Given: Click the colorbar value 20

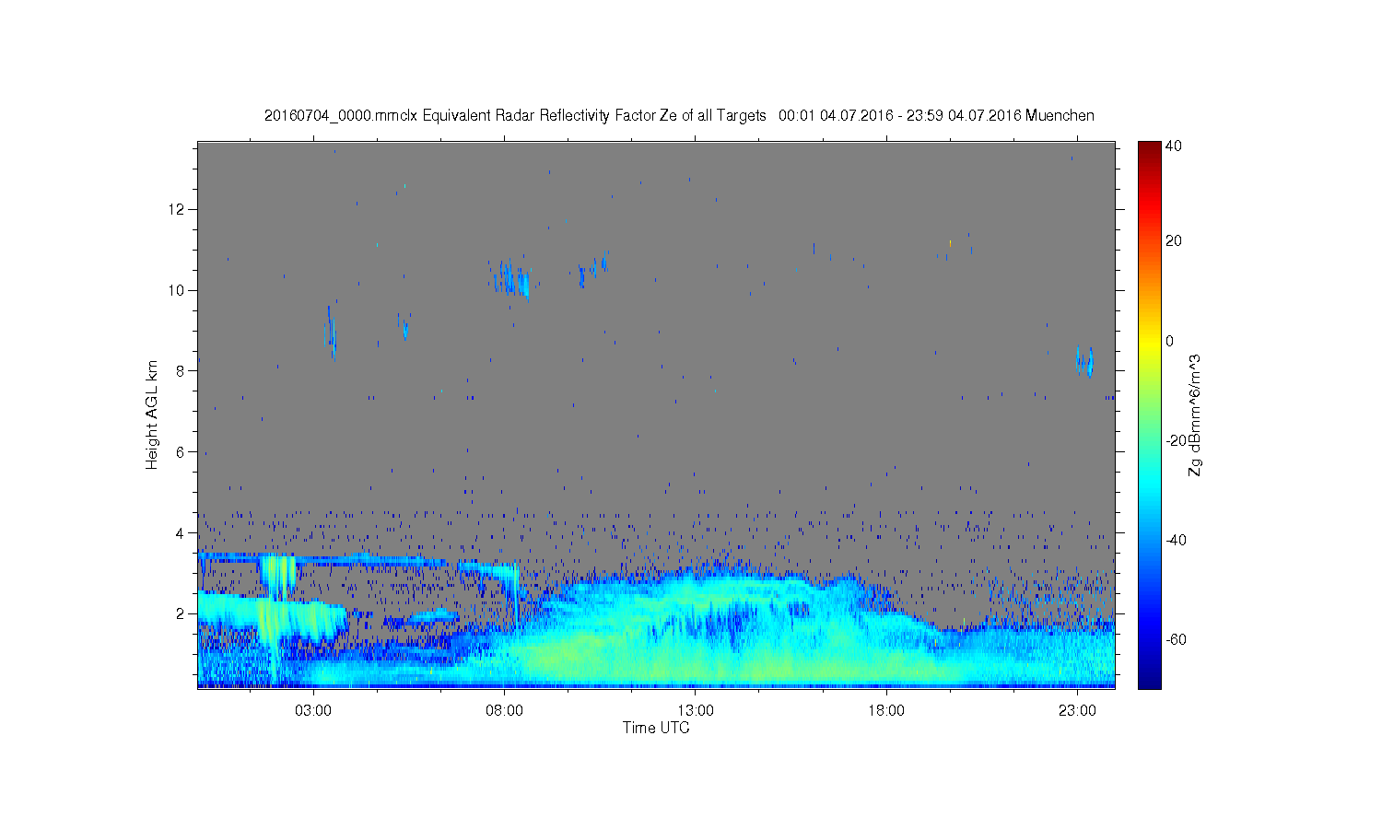Looking at the screenshot, I should [1174, 241].
